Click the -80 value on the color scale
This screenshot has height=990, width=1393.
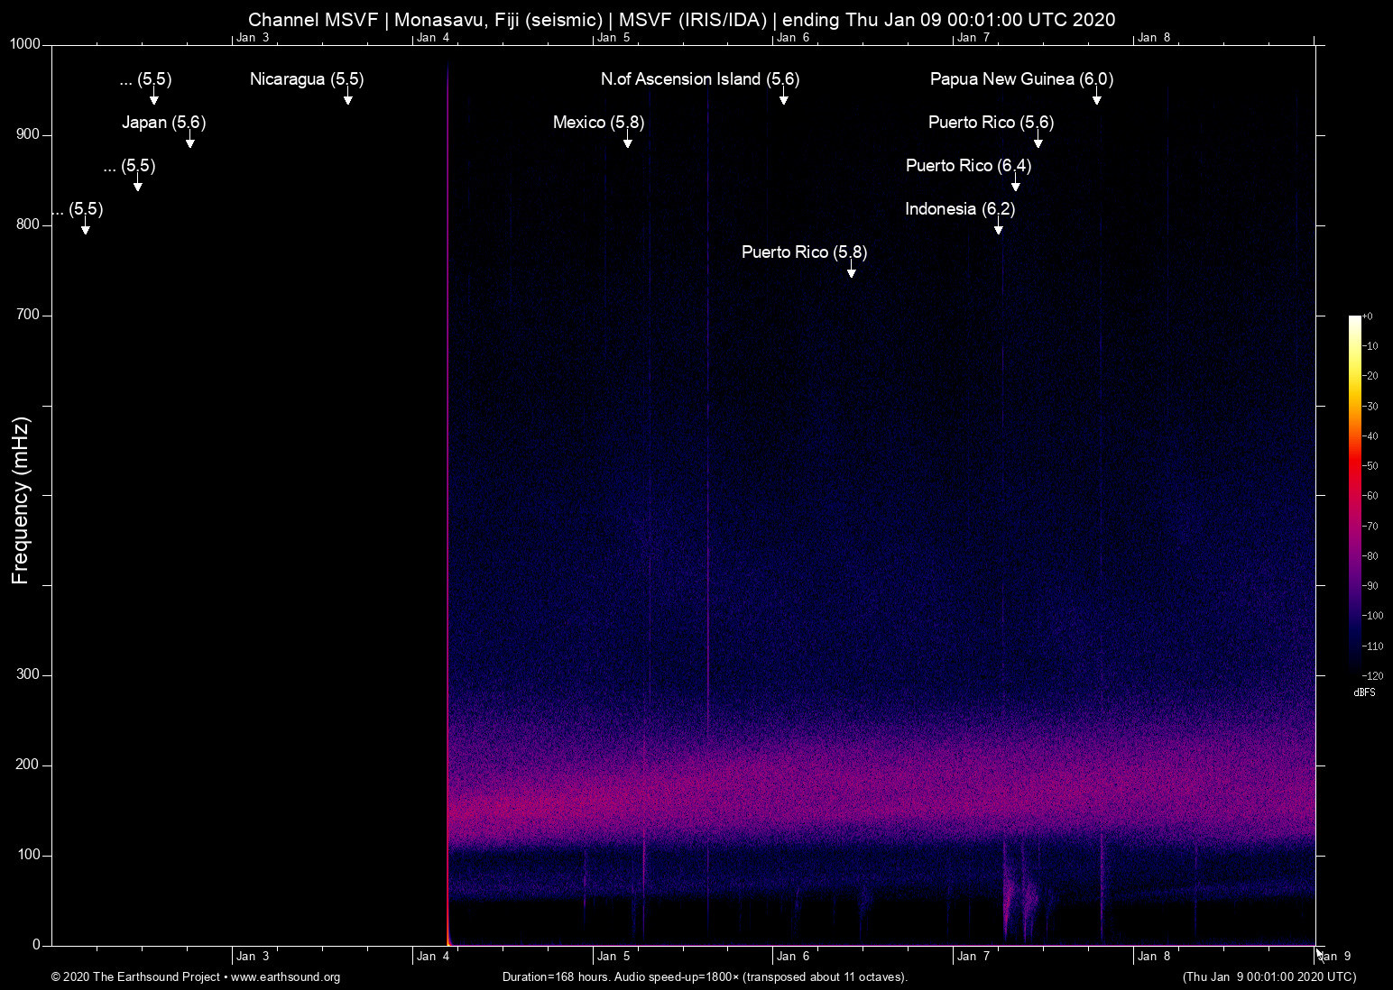click(x=1370, y=556)
